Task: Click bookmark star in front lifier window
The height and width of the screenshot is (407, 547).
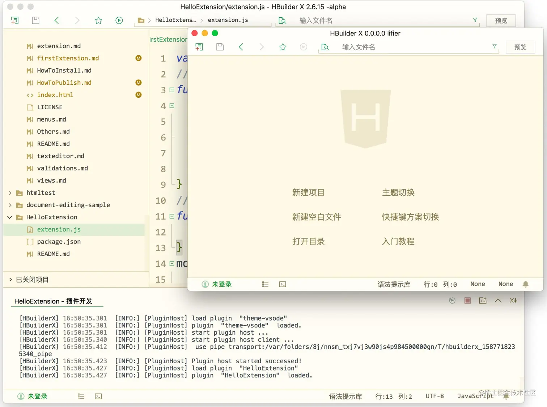Action: (x=283, y=47)
